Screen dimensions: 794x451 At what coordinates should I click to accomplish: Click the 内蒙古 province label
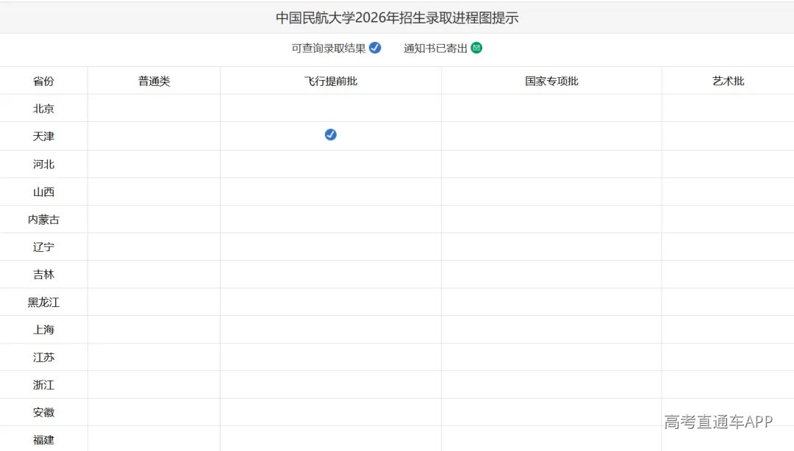click(43, 219)
